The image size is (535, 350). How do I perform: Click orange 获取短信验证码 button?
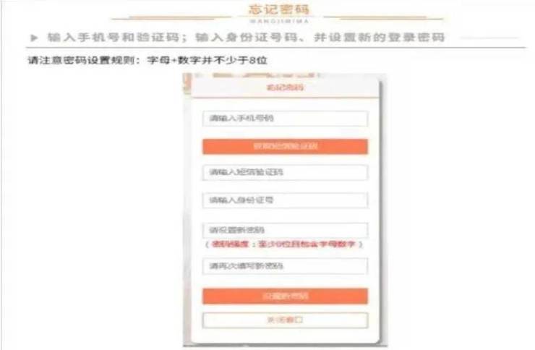(285, 146)
